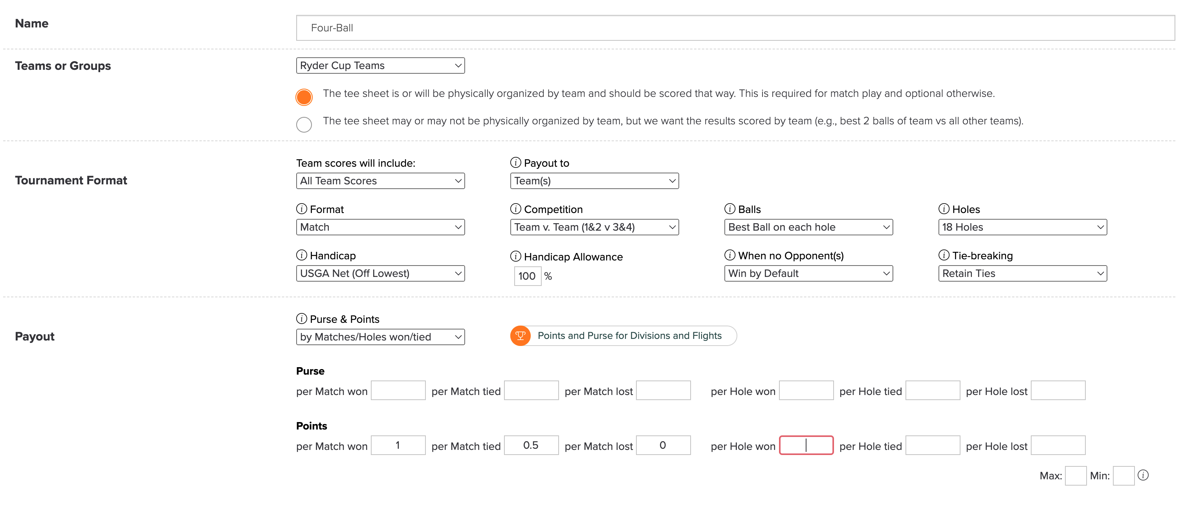Click Points per Hole lost field

click(x=1058, y=446)
